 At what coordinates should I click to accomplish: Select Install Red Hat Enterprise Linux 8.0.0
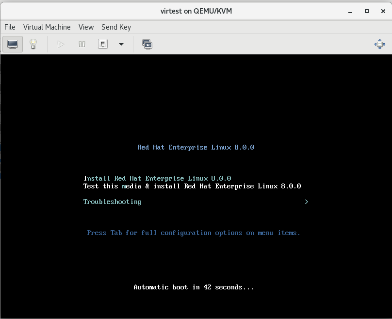[158, 178]
